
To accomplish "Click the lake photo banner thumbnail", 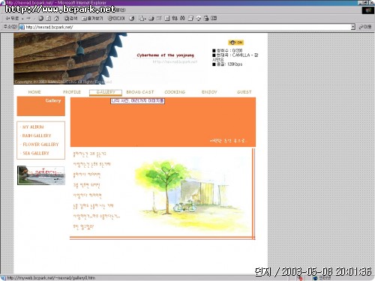I will [x=41, y=175].
